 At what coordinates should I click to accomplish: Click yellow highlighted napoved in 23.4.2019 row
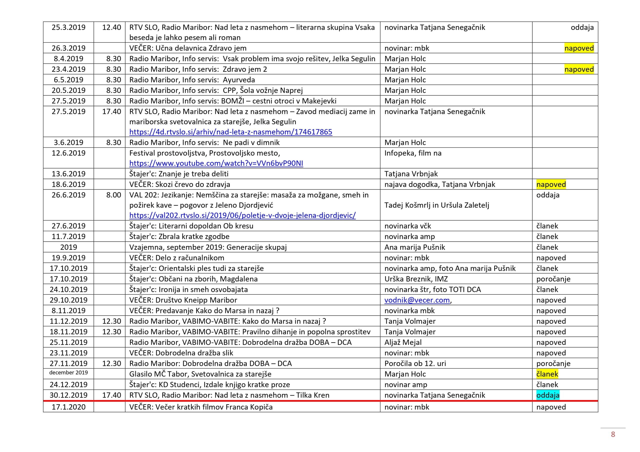[579, 69]
